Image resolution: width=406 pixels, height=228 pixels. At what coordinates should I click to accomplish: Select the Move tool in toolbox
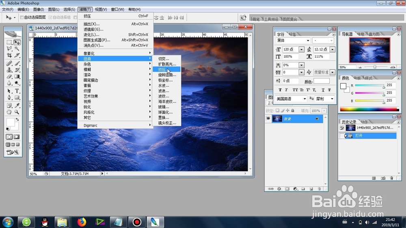[x=17, y=42]
